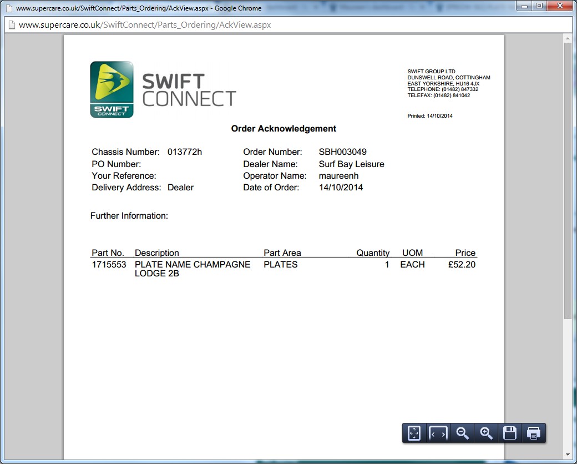Click the TELEFAX: (01482) 841042 line
This screenshot has height=464, width=577.
click(439, 95)
